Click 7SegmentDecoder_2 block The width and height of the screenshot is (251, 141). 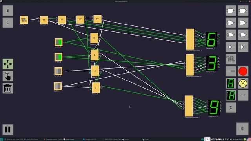pyautogui.click(x=190, y=65)
